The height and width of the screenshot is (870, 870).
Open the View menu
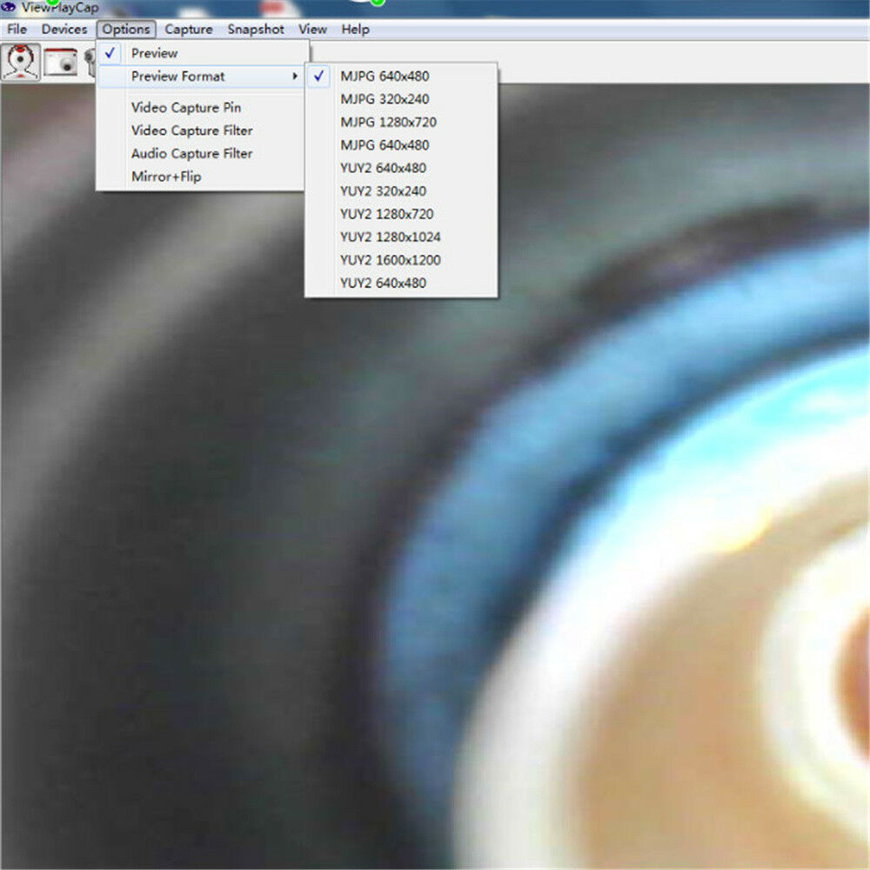(x=312, y=30)
